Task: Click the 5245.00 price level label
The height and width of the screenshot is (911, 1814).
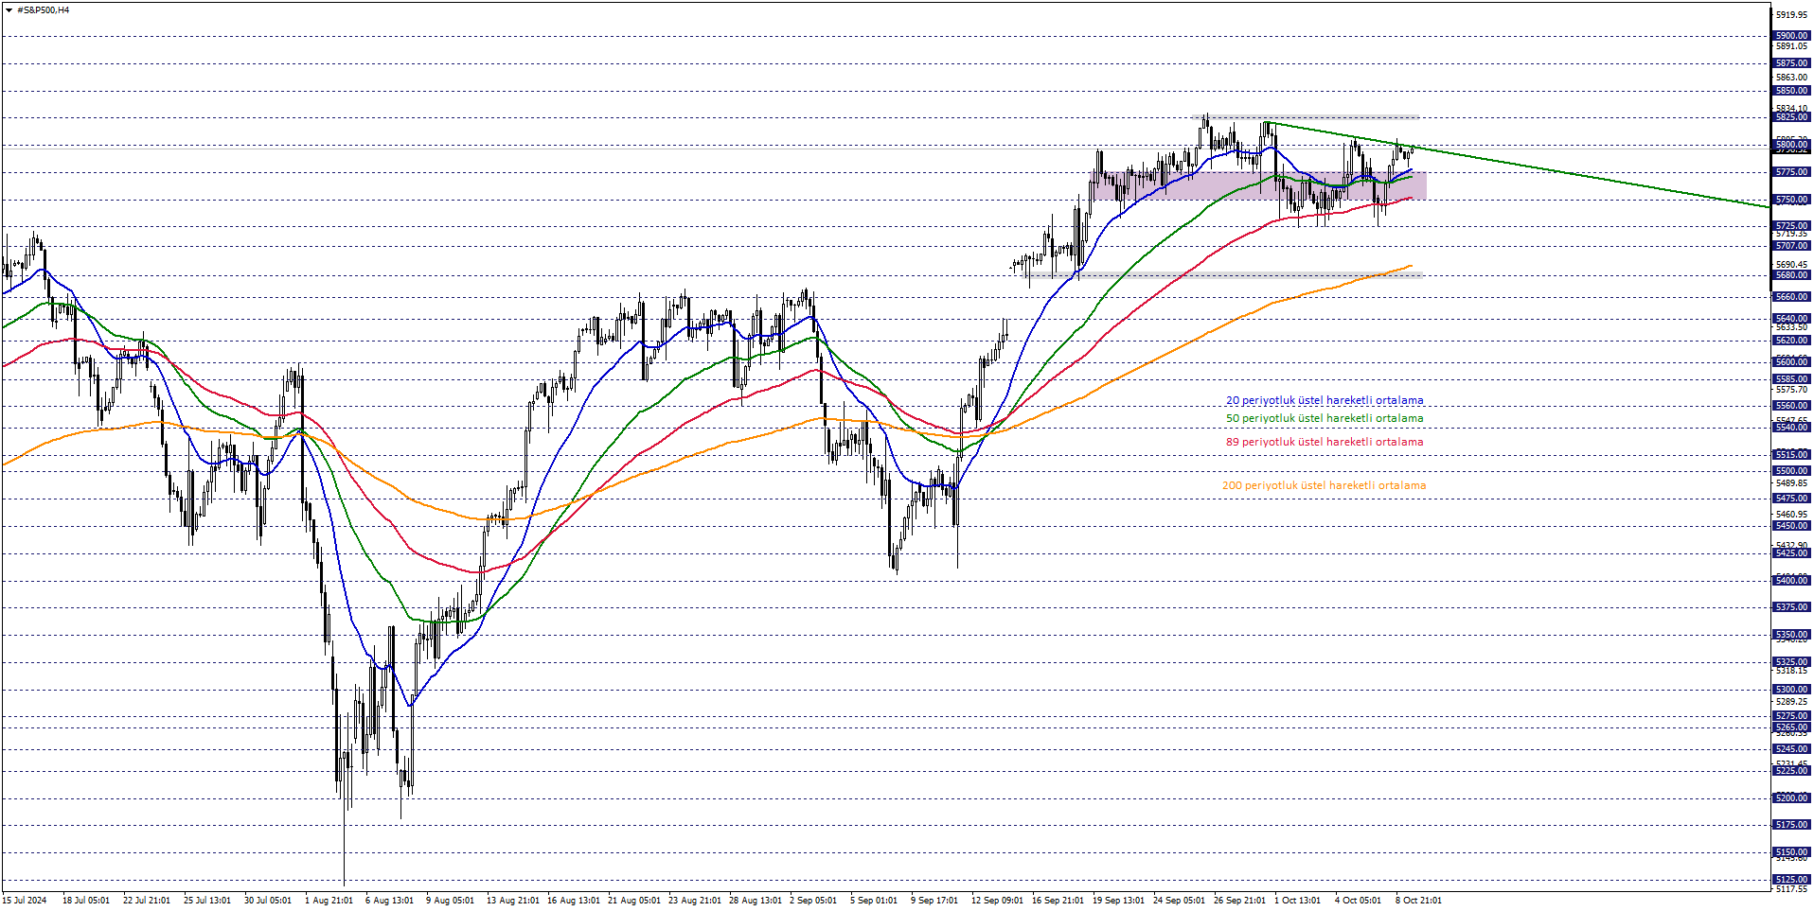Action: tap(1791, 749)
